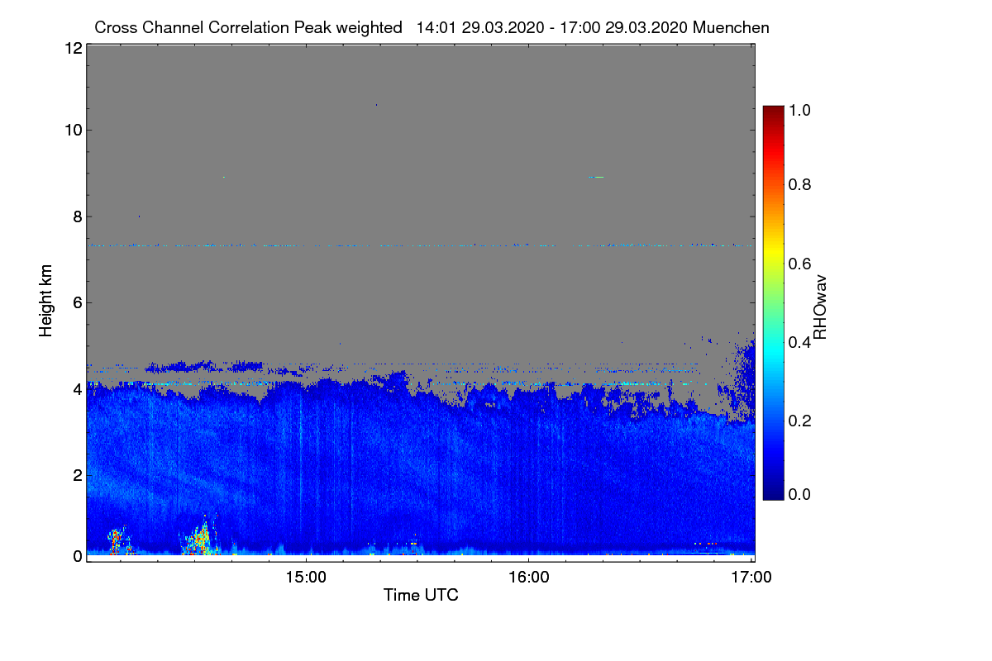
Task: Click the colorbar value 0.2
Action: click(799, 420)
